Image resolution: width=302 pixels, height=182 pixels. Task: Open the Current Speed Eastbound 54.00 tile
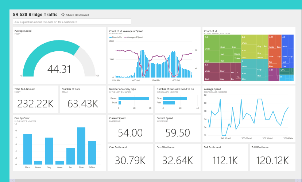130,128
